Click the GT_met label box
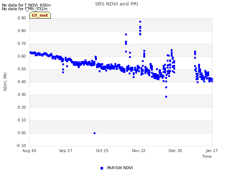Viewport: 234px width, 175px height. pos(40,15)
